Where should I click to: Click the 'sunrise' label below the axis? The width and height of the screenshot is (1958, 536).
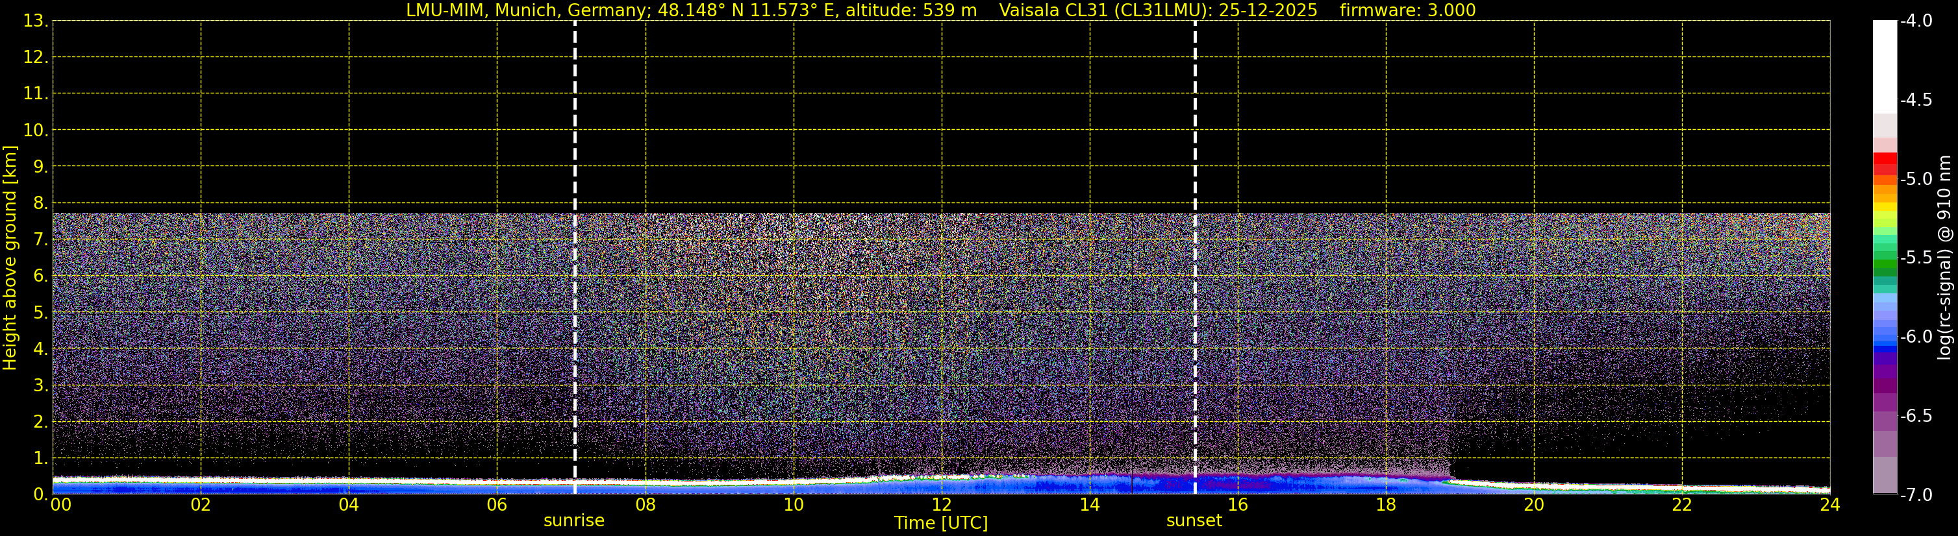pos(574,521)
